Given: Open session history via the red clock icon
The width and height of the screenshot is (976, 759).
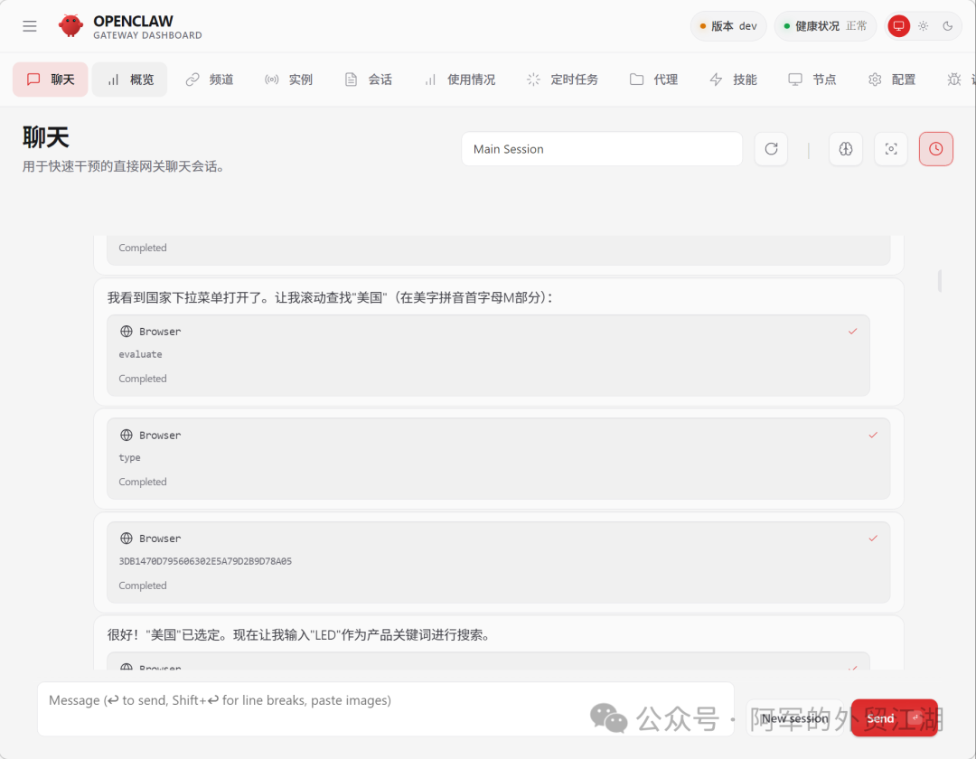Looking at the screenshot, I should (936, 148).
